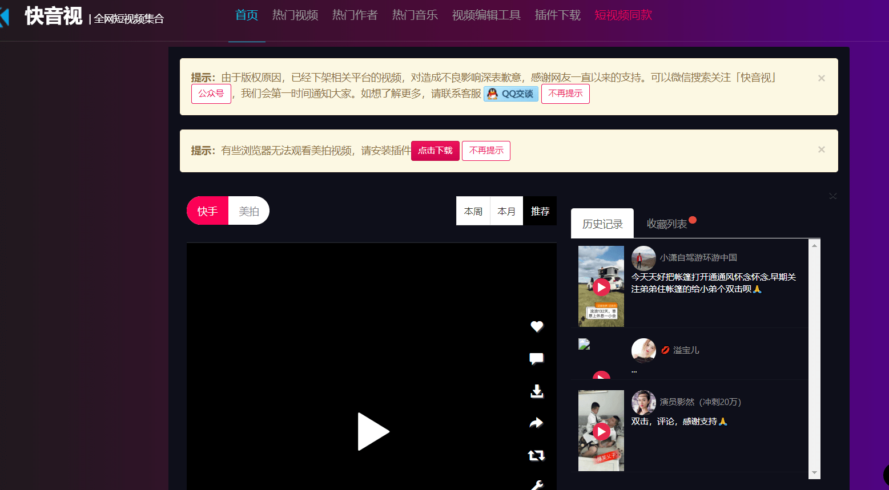Open 视频编辑工具 in the navigation bar
This screenshot has height=490, width=889.
pos(486,15)
